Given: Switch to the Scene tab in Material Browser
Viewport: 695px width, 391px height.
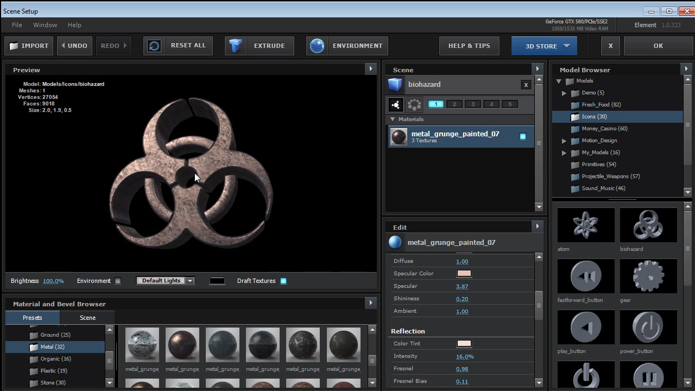Looking at the screenshot, I should tap(87, 318).
